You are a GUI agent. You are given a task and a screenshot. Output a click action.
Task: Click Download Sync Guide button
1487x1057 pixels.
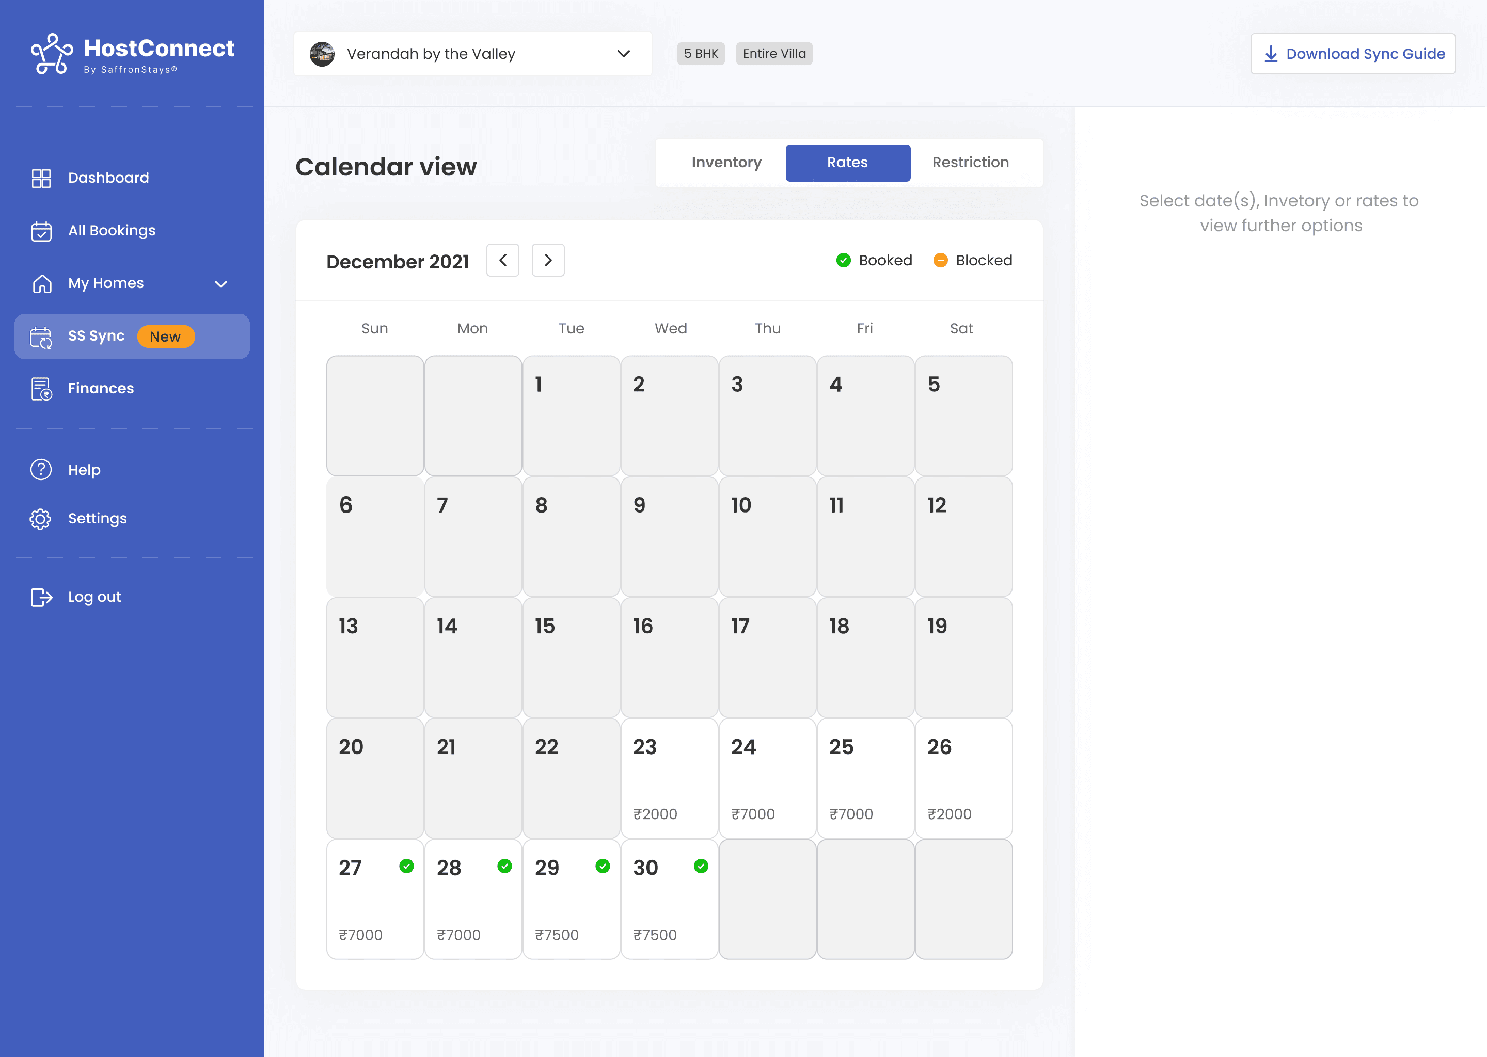point(1352,54)
